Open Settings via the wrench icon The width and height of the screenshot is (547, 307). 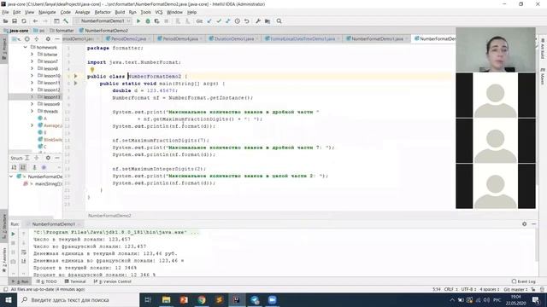click(x=258, y=20)
